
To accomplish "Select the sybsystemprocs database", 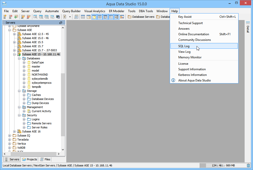I will coord(41,83).
